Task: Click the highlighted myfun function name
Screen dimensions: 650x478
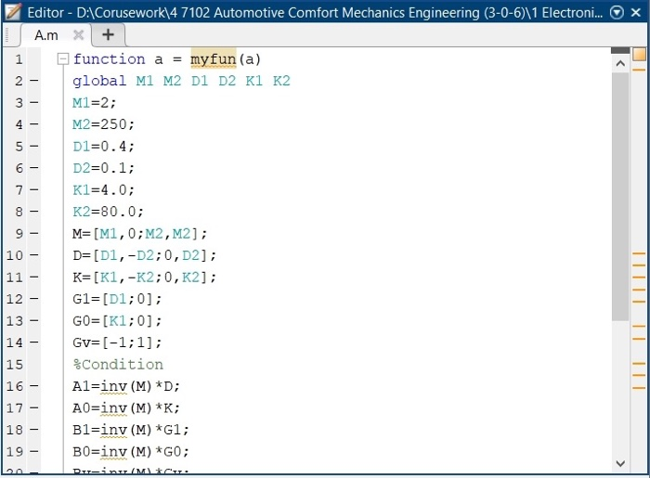Action: 213,59
